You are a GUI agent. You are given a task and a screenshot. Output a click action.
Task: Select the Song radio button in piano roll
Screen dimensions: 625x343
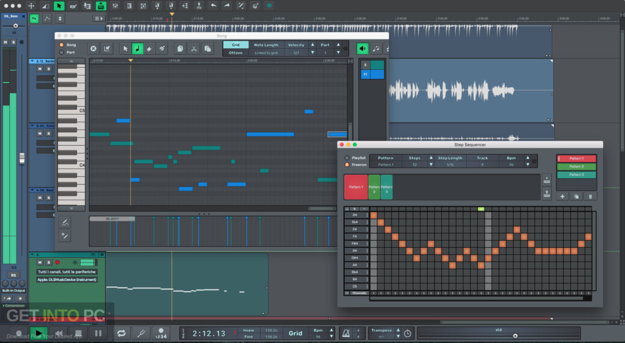click(x=62, y=45)
